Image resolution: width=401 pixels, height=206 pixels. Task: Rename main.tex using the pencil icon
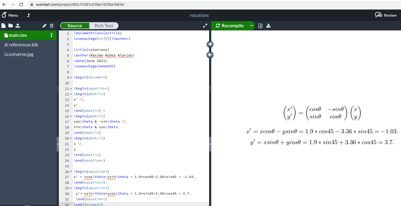click(x=44, y=25)
